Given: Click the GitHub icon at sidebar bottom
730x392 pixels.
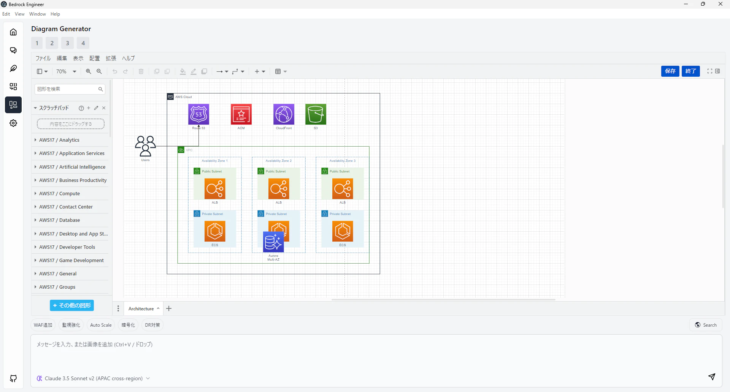Looking at the screenshot, I should [13, 378].
